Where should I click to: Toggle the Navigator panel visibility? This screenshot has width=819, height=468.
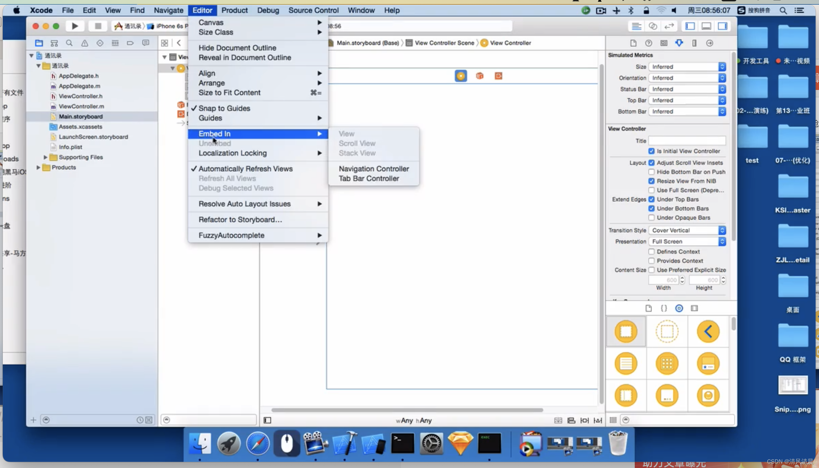[x=690, y=26]
